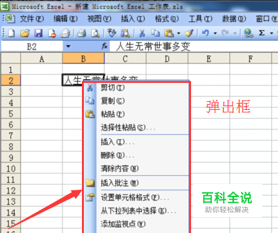Expand the Paste options dropdown arrow
Viewport: 278px width, 233px height.
click(178, 33)
